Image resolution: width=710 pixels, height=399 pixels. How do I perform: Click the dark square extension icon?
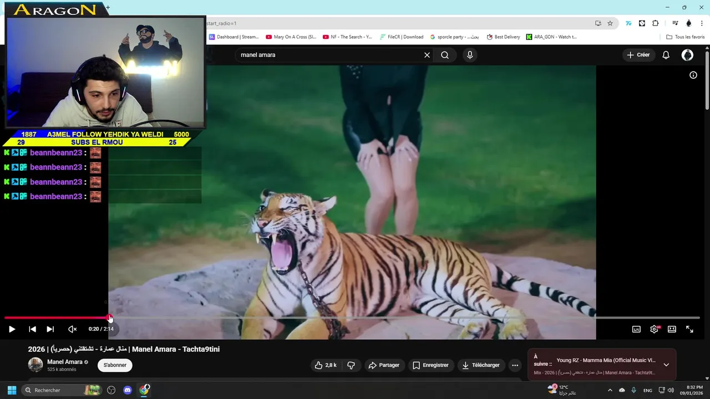click(642, 23)
